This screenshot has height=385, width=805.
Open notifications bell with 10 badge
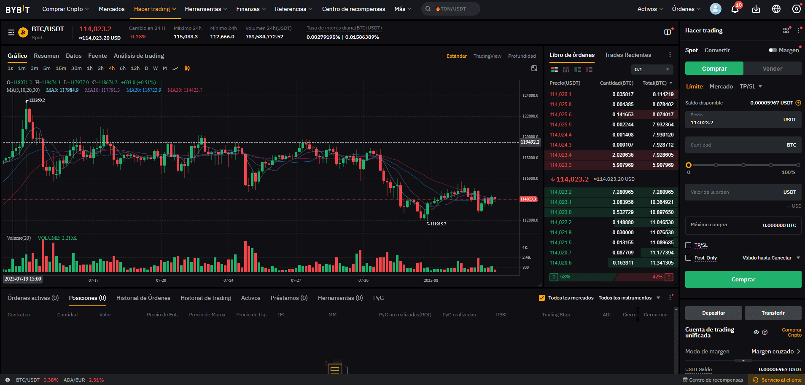coord(735,9)
